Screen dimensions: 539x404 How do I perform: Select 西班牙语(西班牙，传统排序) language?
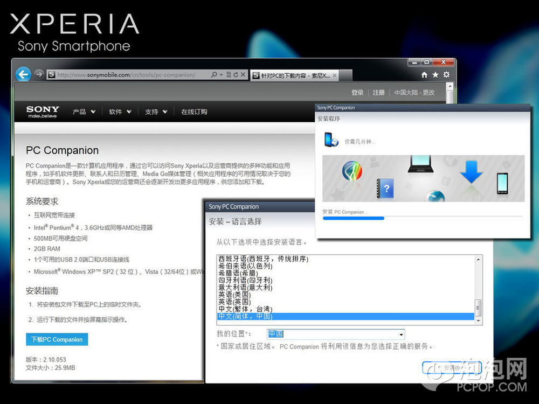click(346, 259)
